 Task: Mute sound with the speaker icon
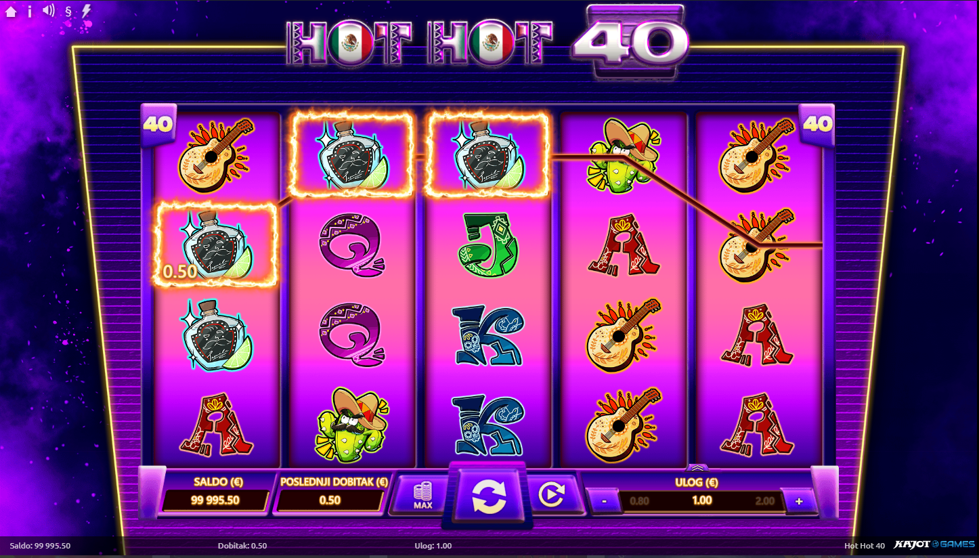[48, 11]
